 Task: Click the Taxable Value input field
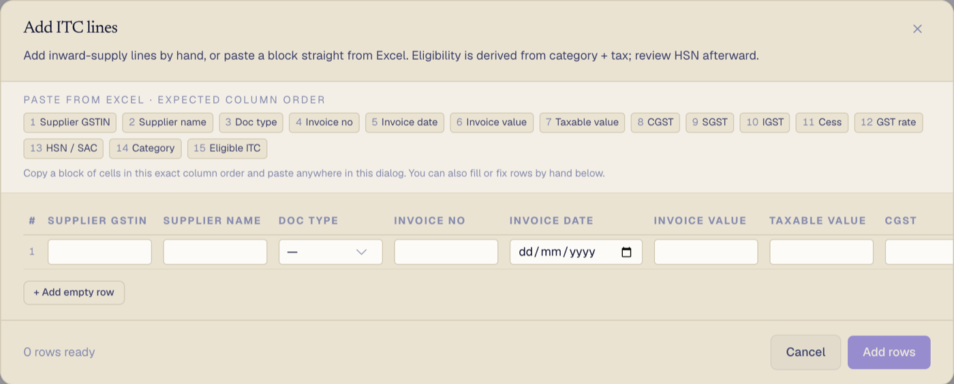coord(821,252)
